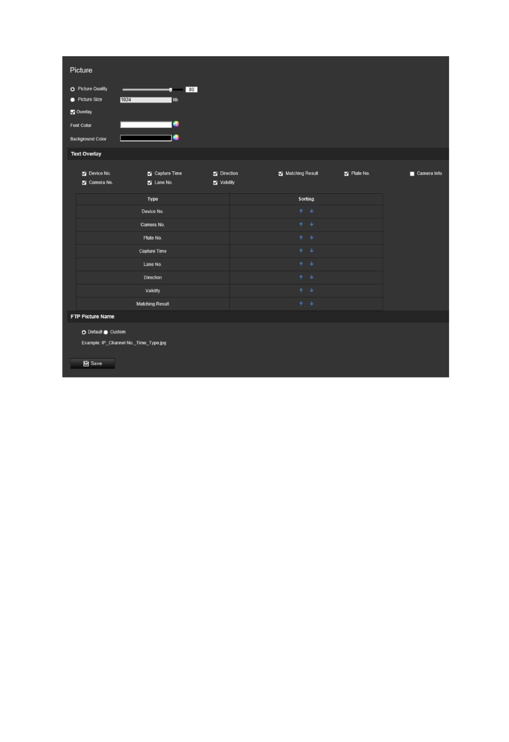509x742 pixels.
Task: Move Capture Time row down
Action: click(x=311, y=251)
